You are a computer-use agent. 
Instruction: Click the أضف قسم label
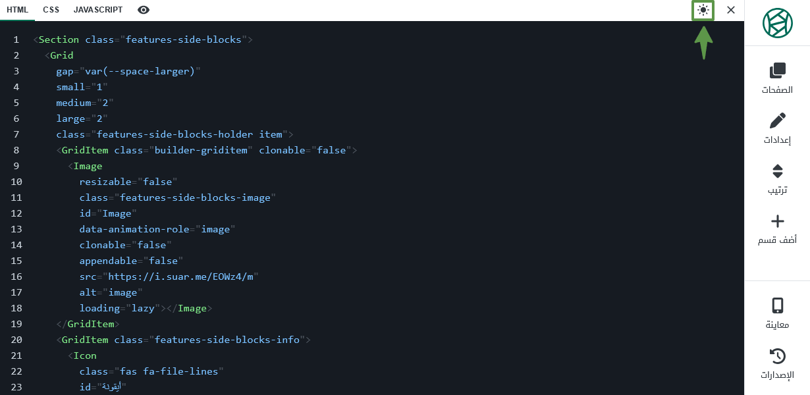(777, 240)
